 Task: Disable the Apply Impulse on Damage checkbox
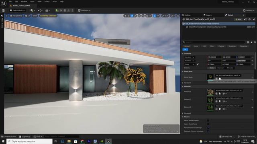[208, 128]
